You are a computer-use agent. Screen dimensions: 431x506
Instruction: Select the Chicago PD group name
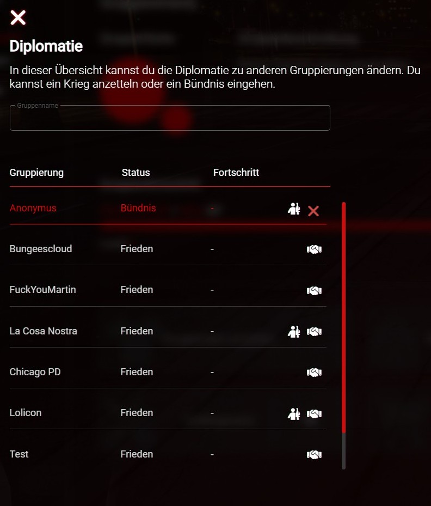coord(35,372)
